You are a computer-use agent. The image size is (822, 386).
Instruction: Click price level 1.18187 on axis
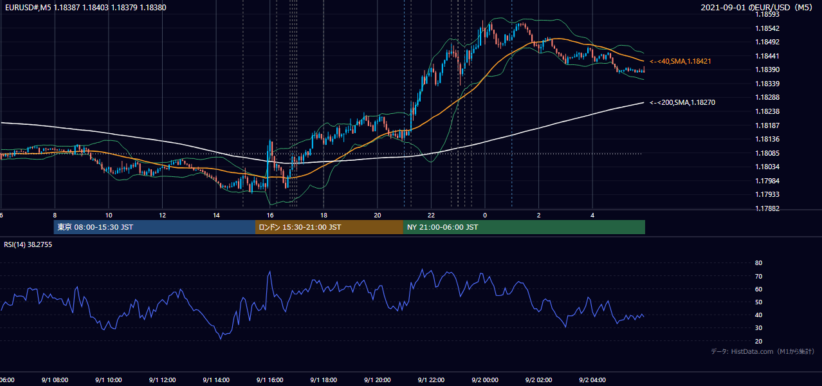[767, 125]
